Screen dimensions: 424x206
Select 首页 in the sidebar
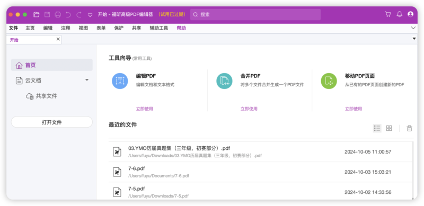point(51,65)
